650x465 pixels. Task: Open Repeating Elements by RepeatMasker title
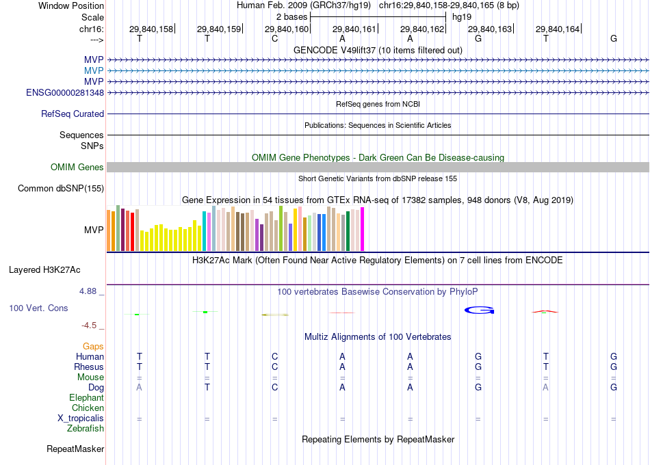378,440
